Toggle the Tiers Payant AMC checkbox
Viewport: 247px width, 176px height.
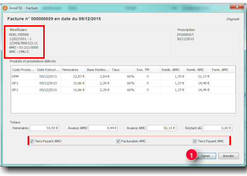click(194, 141)
